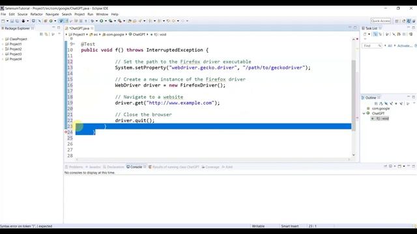This screenshot has width=417, height=234.
Task: Expand the ClassProject tree node
Action: click(3, 39)
